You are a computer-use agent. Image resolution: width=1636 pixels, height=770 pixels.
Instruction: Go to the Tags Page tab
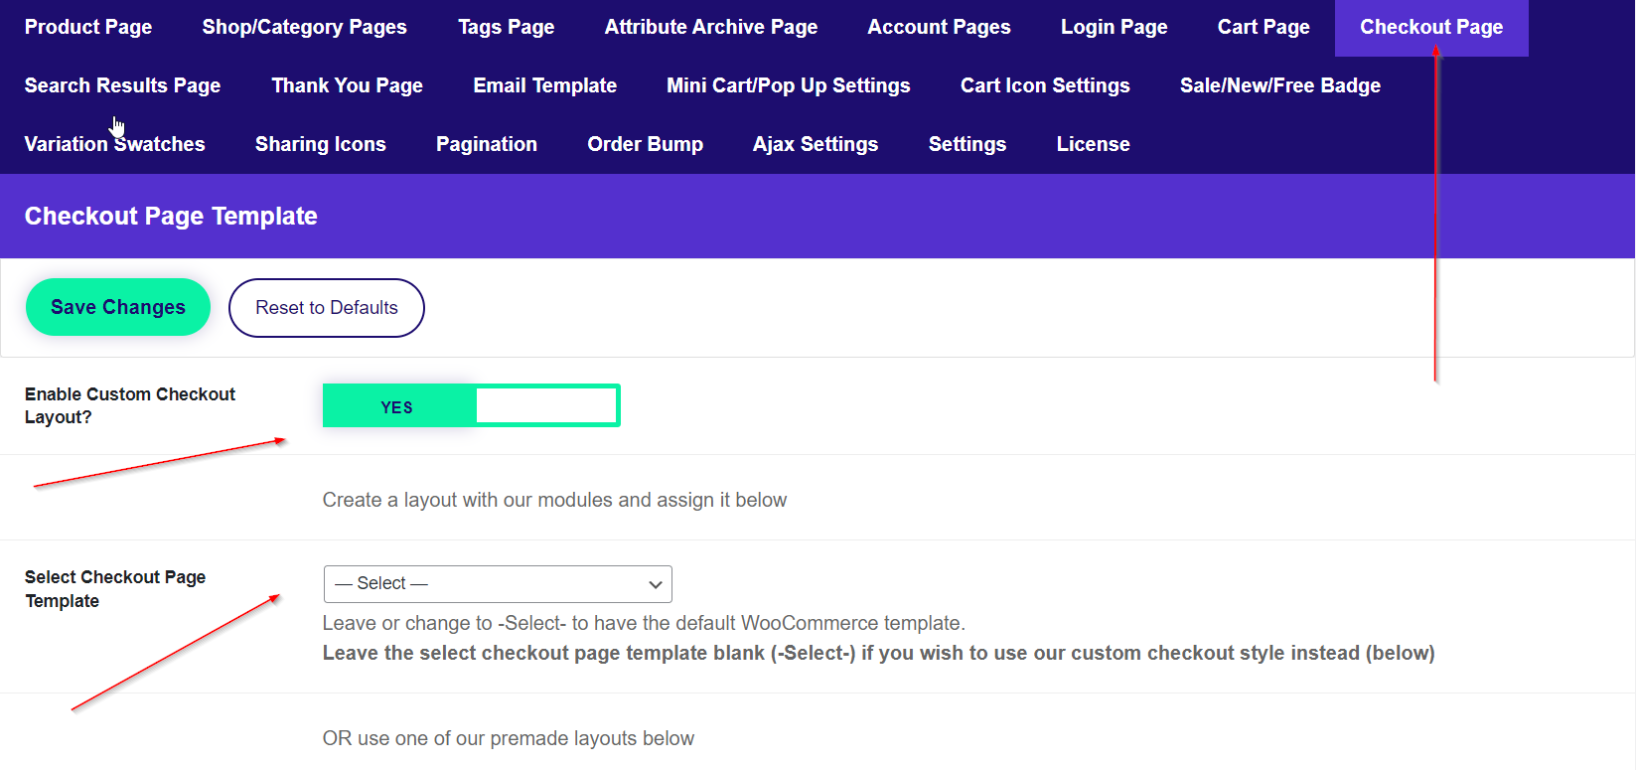click(x=506, y=28)
